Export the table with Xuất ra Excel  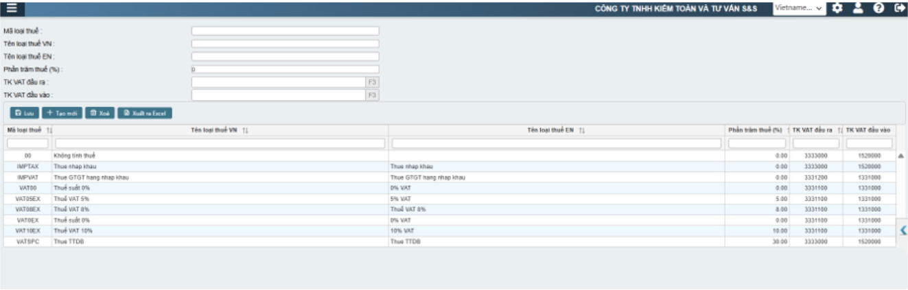point(143,112)
